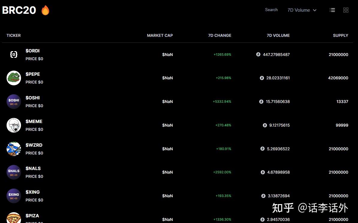The height and width of the screenshot is (223, 358).
Task: Open the Search function
Action: (271, 10)
